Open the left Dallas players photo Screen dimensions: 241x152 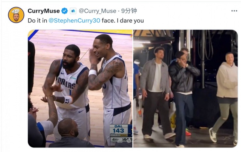click(80, 89)
